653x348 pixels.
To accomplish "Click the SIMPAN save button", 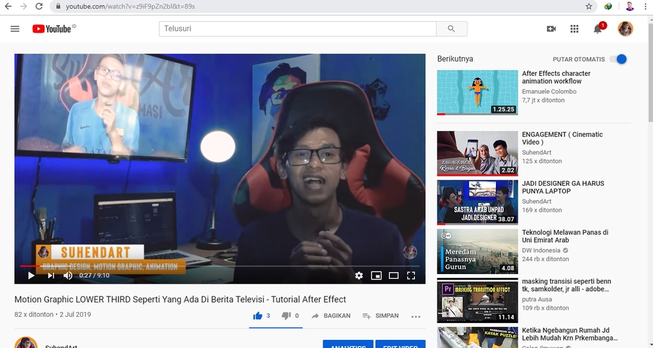I will (x=380, y=315).
